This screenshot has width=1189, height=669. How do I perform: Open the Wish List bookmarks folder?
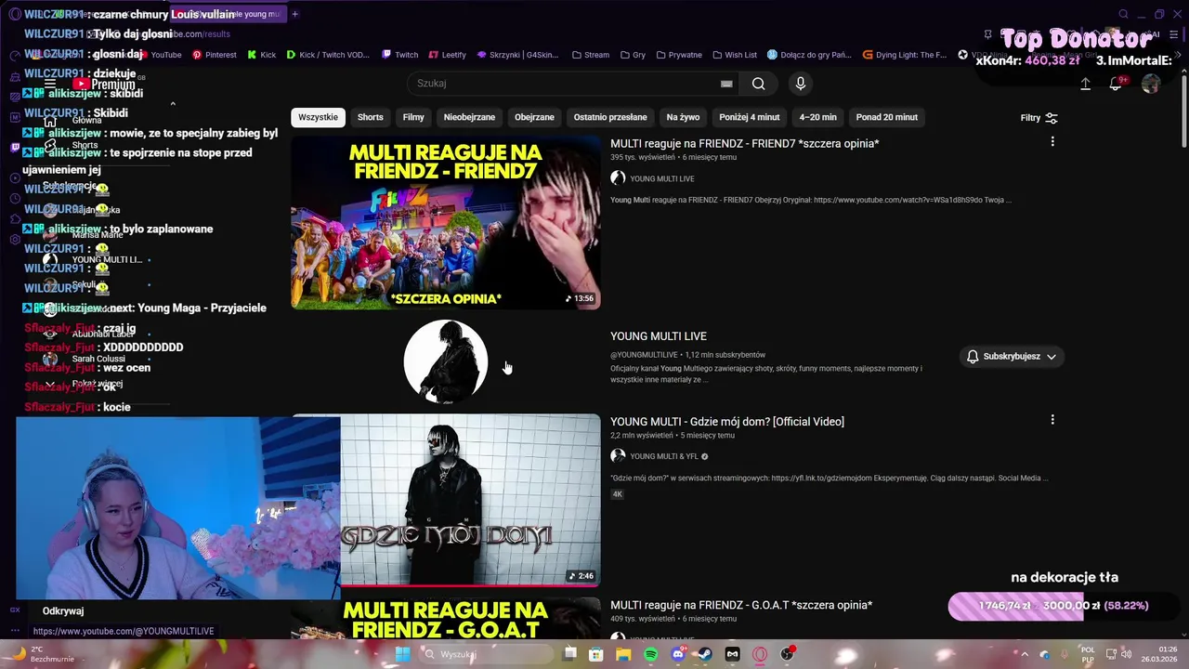pos(734,55)
